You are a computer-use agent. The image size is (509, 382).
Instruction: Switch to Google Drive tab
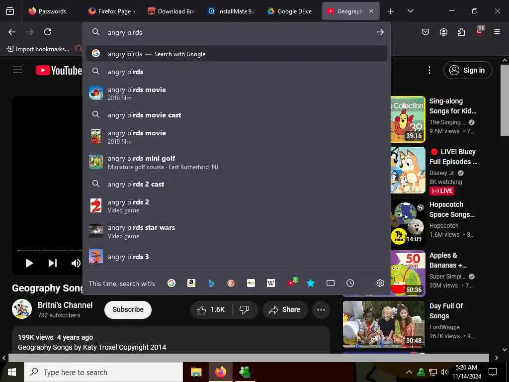[x=291, y=11]
